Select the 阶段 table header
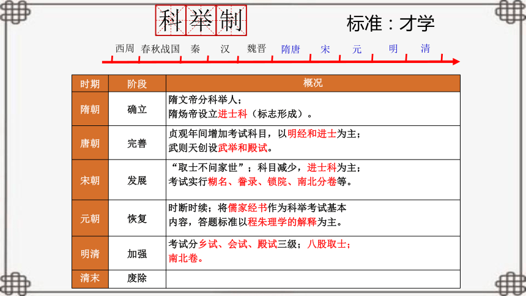526x296 pixels. (x=137, y=83)
